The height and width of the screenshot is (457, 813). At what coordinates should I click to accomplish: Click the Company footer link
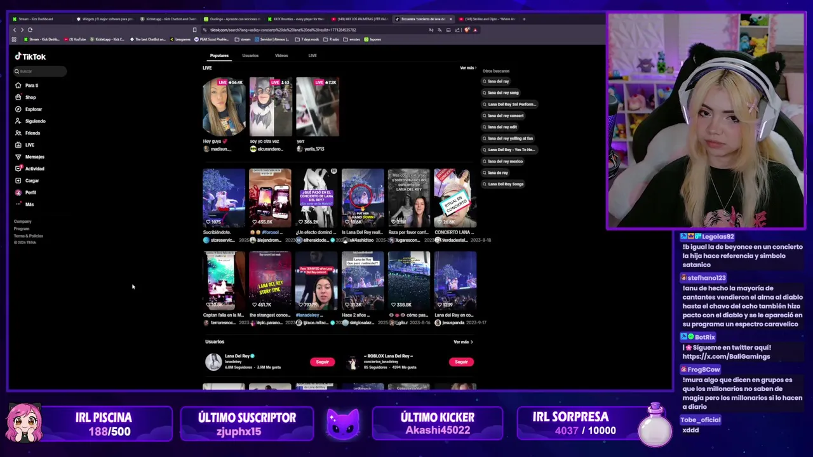coord(23,222)
